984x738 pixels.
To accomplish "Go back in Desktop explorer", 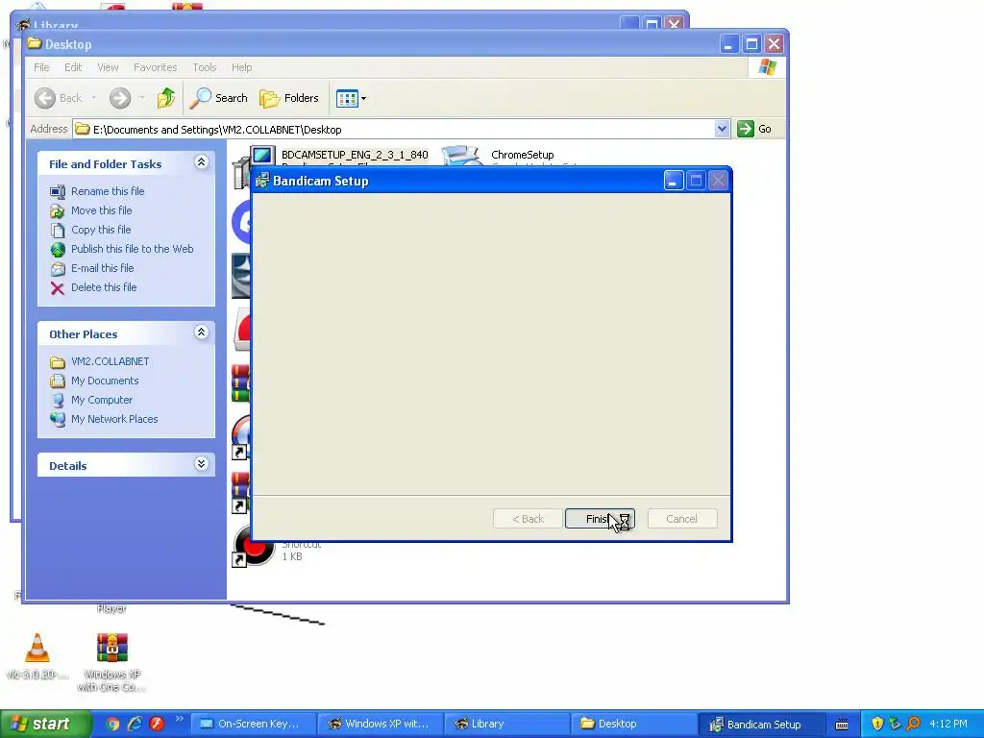I will coord(58,98).
